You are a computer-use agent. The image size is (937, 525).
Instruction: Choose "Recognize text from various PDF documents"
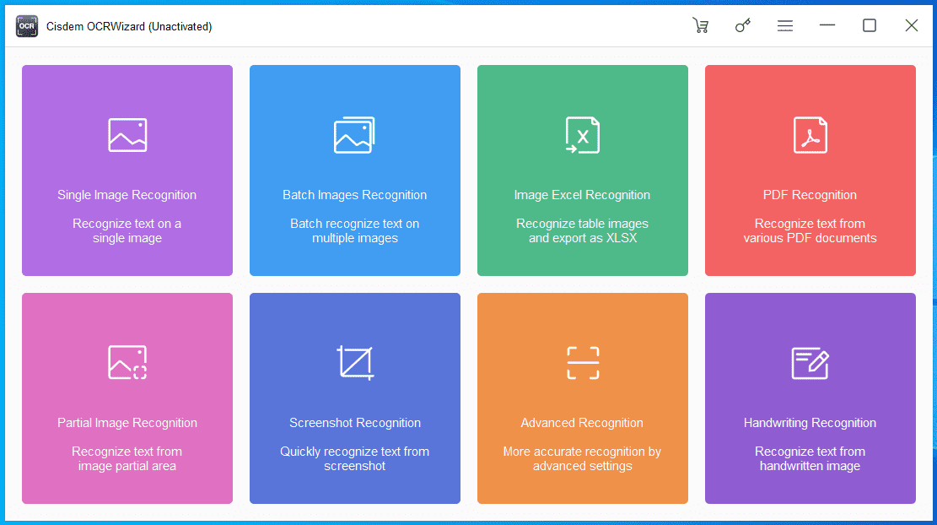pyautogui.click(x=810, y=230)
